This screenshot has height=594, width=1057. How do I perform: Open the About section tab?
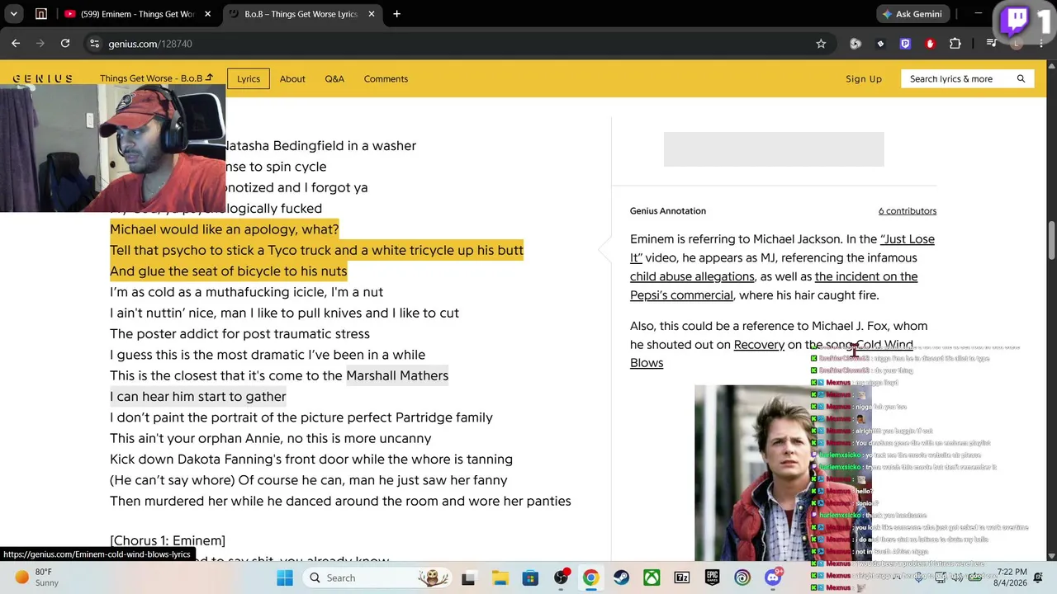pyautogui.click(x=292, y=79)
